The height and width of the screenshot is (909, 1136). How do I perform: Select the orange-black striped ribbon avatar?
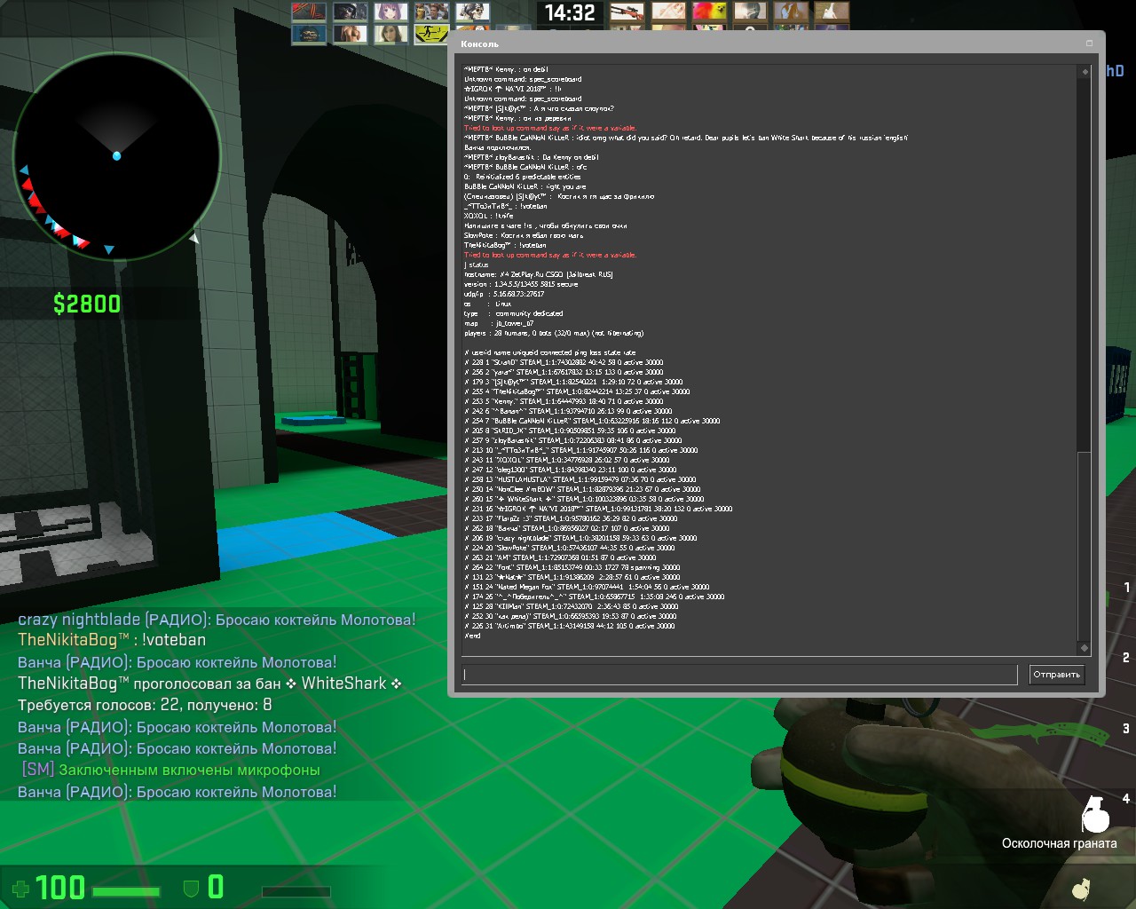pos(309,12)
